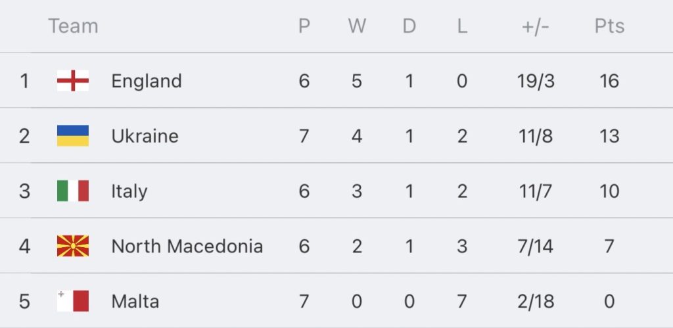Open North Macedonia team page
The image size is (673, 328).
click(x=187, y=246)
